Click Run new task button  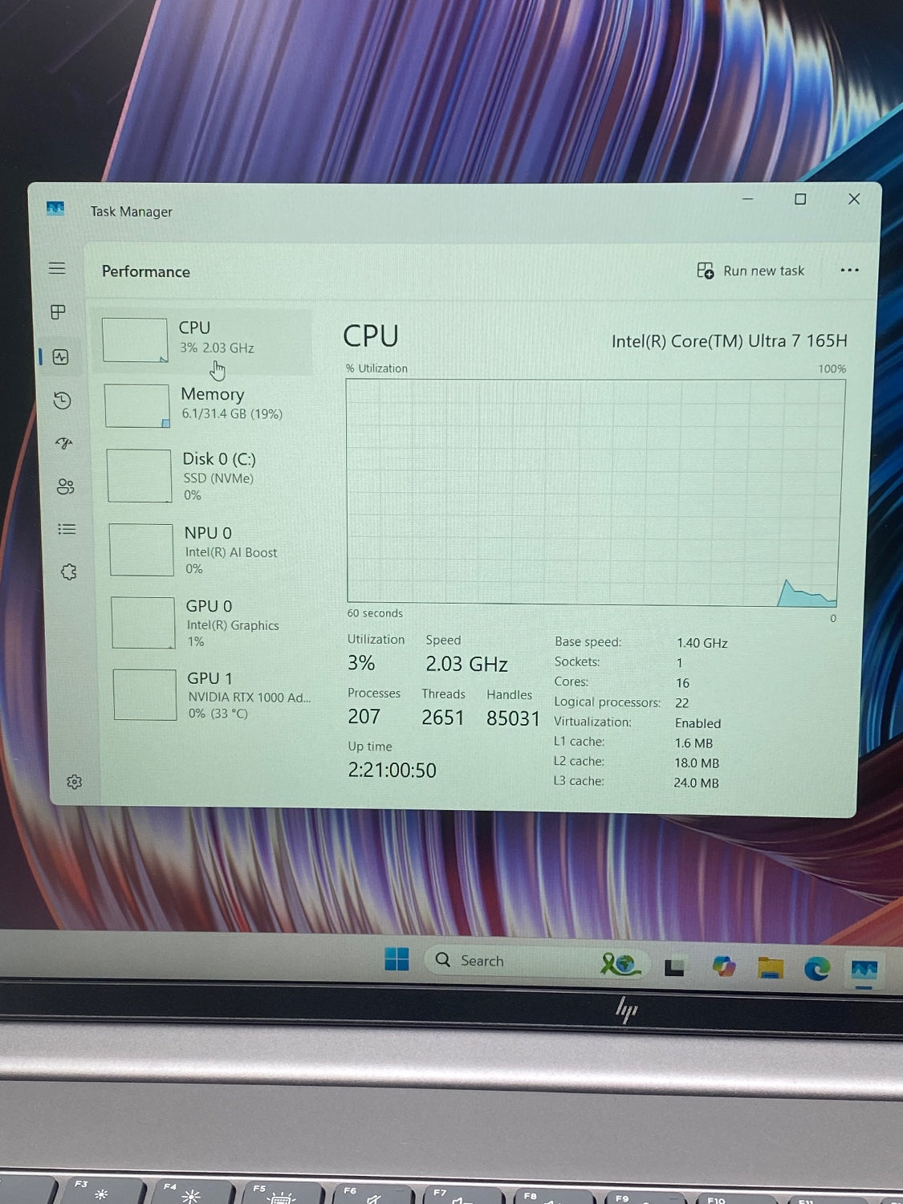[x=750, y=271]
